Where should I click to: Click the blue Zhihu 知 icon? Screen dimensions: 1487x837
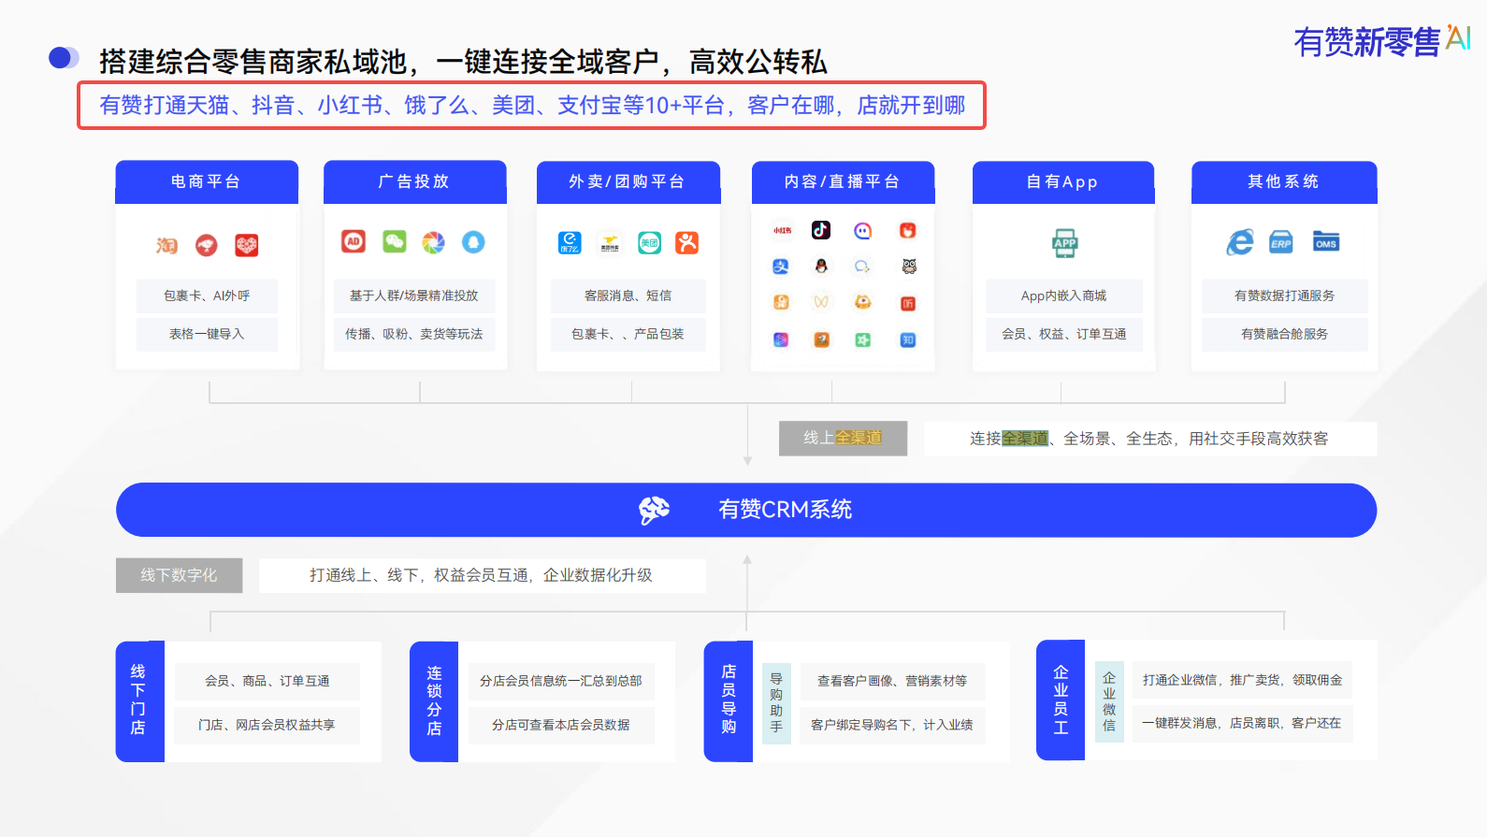tap(907, 340)
